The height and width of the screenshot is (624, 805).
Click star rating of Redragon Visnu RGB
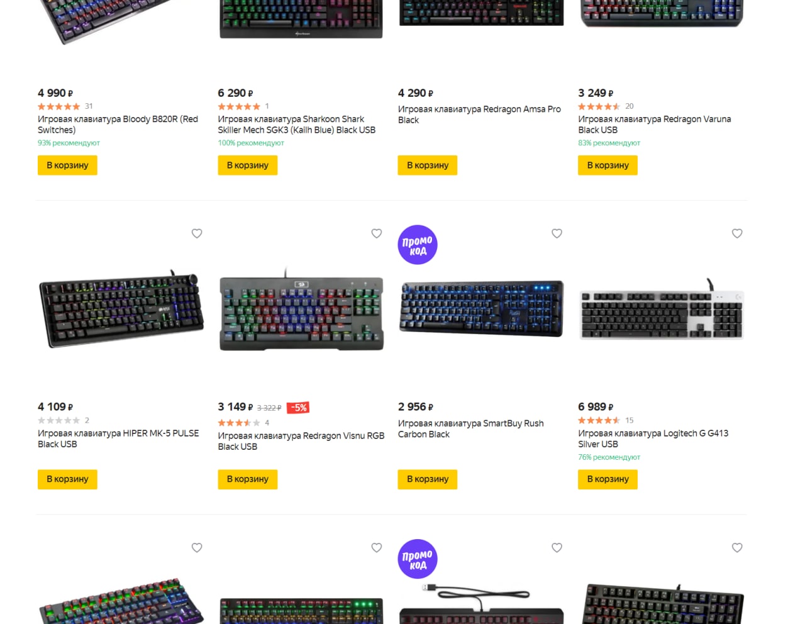pyautogui.click(x=239, y=423)
